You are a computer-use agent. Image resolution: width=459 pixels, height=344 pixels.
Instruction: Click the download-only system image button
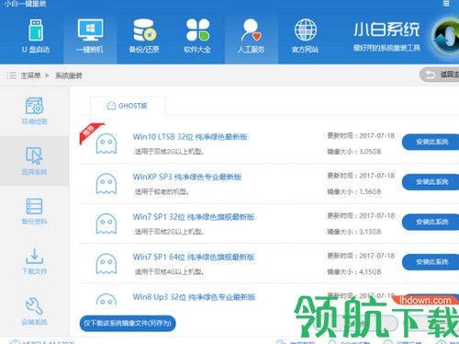pos(128,323)
